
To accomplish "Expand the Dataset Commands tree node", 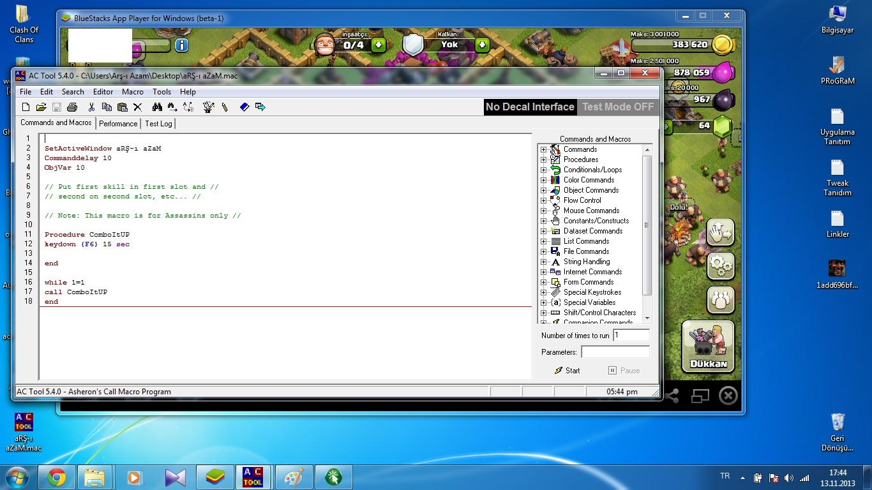I will point(544,232).
